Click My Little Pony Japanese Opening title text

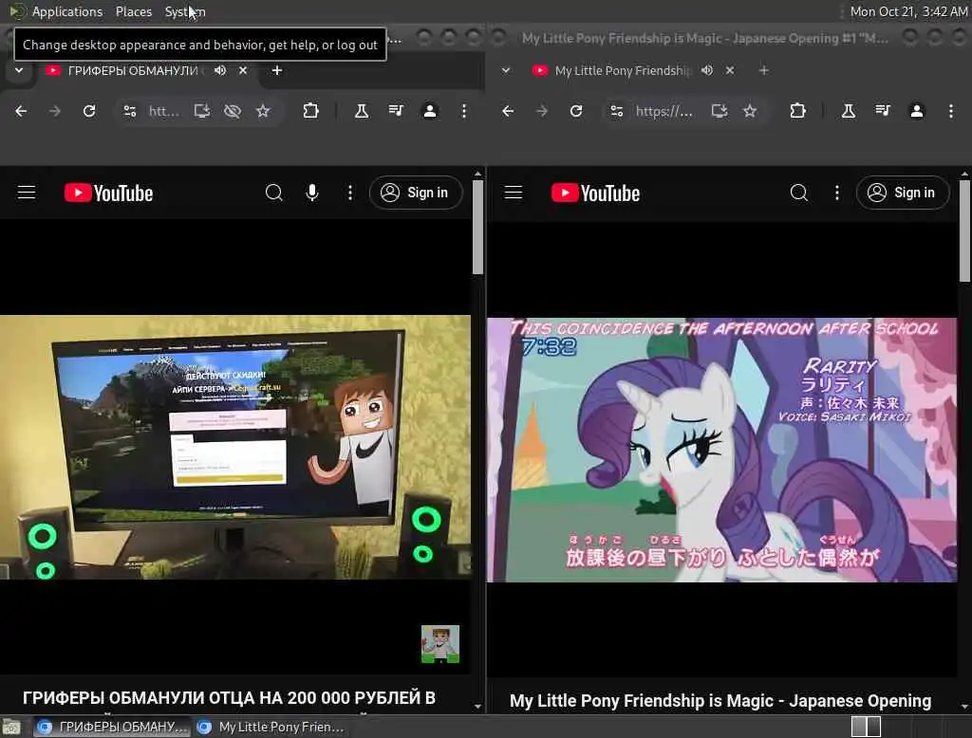tap(720, 701)
